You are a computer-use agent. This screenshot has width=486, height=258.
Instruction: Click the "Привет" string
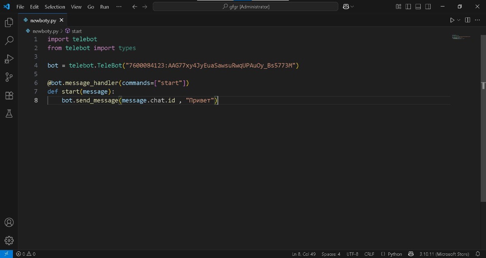200,100
